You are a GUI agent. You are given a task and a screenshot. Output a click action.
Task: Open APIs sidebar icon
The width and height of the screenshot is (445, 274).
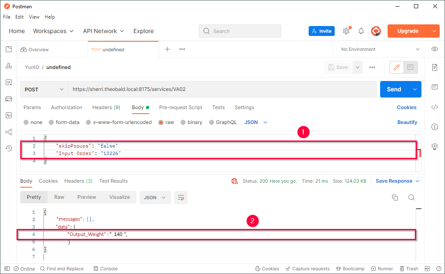point(9,66)
